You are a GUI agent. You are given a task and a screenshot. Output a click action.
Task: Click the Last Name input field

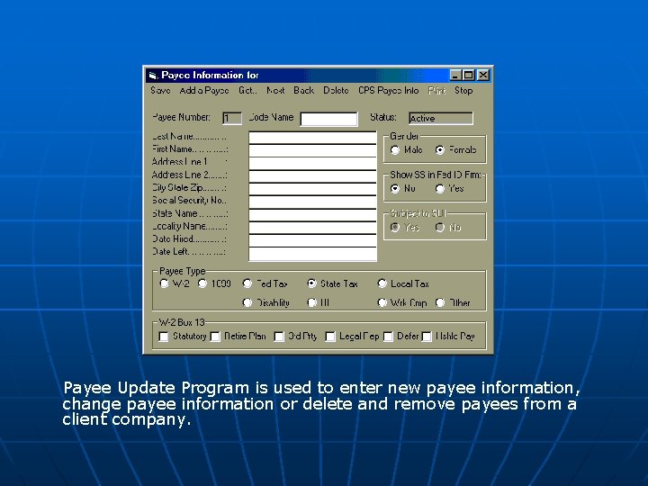(312, 138)
